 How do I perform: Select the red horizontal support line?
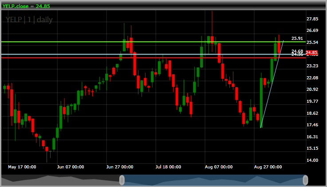[67, 58]
